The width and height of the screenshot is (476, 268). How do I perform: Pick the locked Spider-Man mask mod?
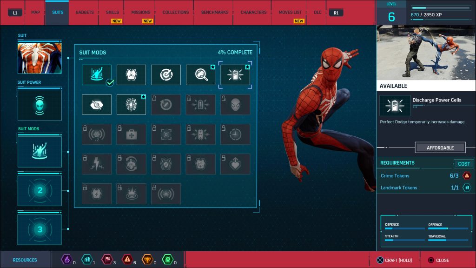[235, 105]
